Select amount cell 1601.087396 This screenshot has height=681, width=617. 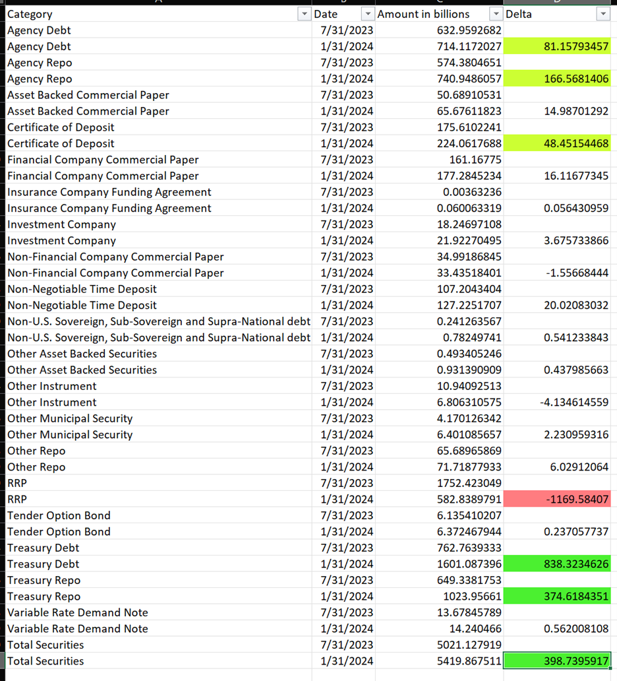click(x=439, y=564)
